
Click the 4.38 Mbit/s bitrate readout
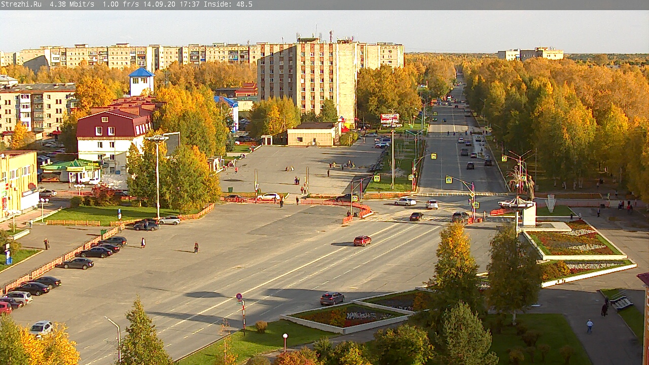[72, 4]
